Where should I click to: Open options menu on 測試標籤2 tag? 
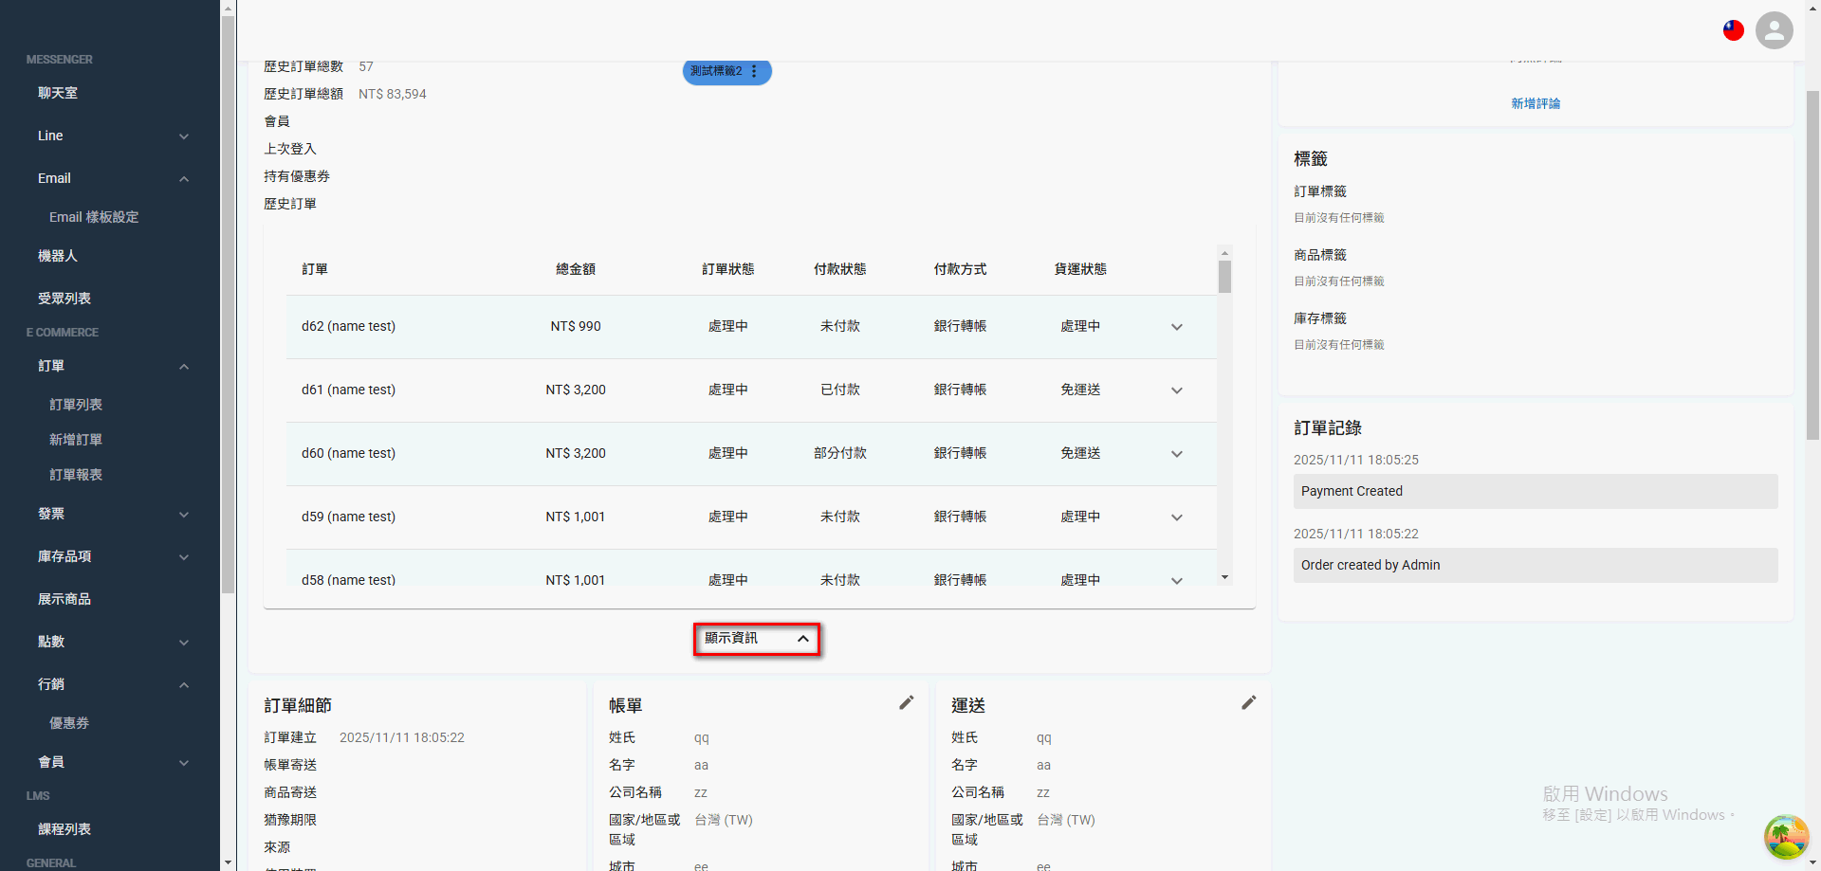click(x=754, y=71)
